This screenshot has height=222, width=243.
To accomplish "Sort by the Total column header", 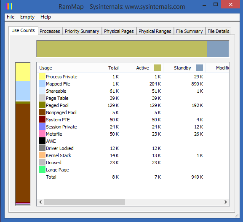I will tap(100, 68).
